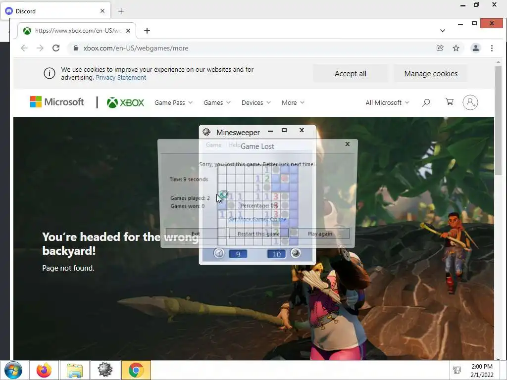Expand the More menu
507x380 pixels.
pos(293,103)
